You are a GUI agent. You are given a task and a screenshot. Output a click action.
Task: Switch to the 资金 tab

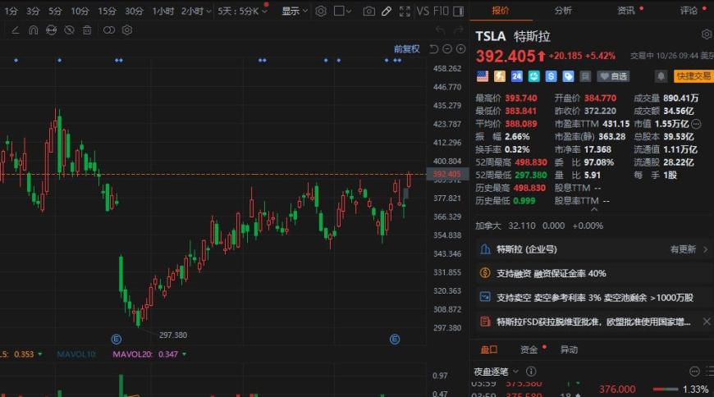pyautogui.click(x=529, y=349)
